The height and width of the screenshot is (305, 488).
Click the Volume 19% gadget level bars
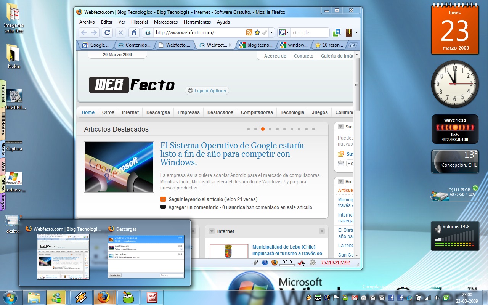[x=455, y=239]
